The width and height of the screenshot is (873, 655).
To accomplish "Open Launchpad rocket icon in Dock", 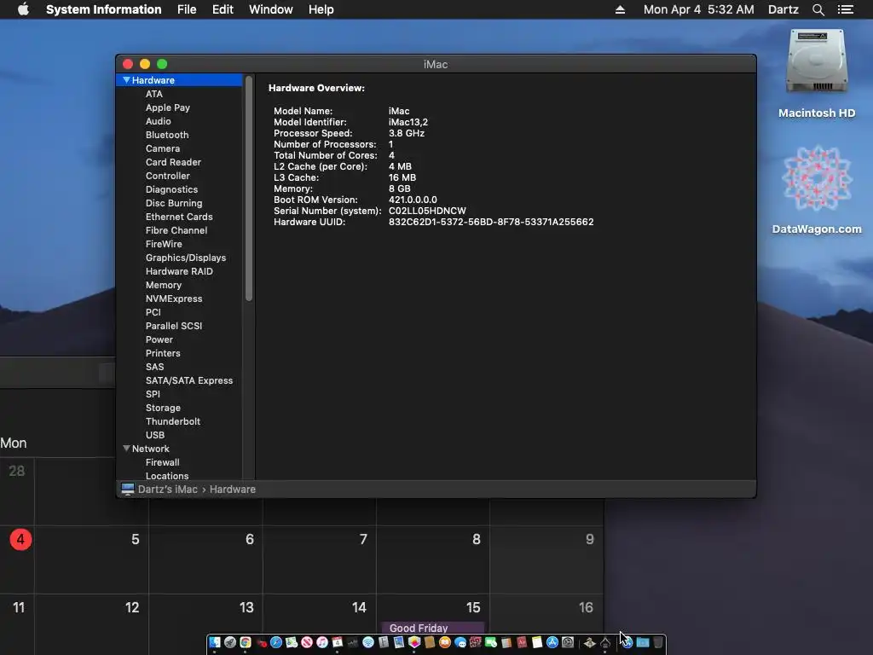I will pos(229,642).
